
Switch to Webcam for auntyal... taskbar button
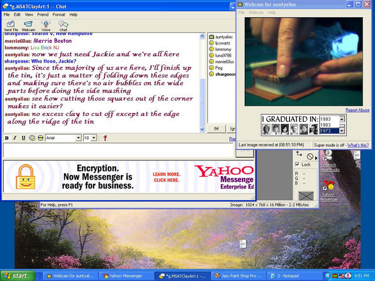pyautogui.click(x=70, y=276)
